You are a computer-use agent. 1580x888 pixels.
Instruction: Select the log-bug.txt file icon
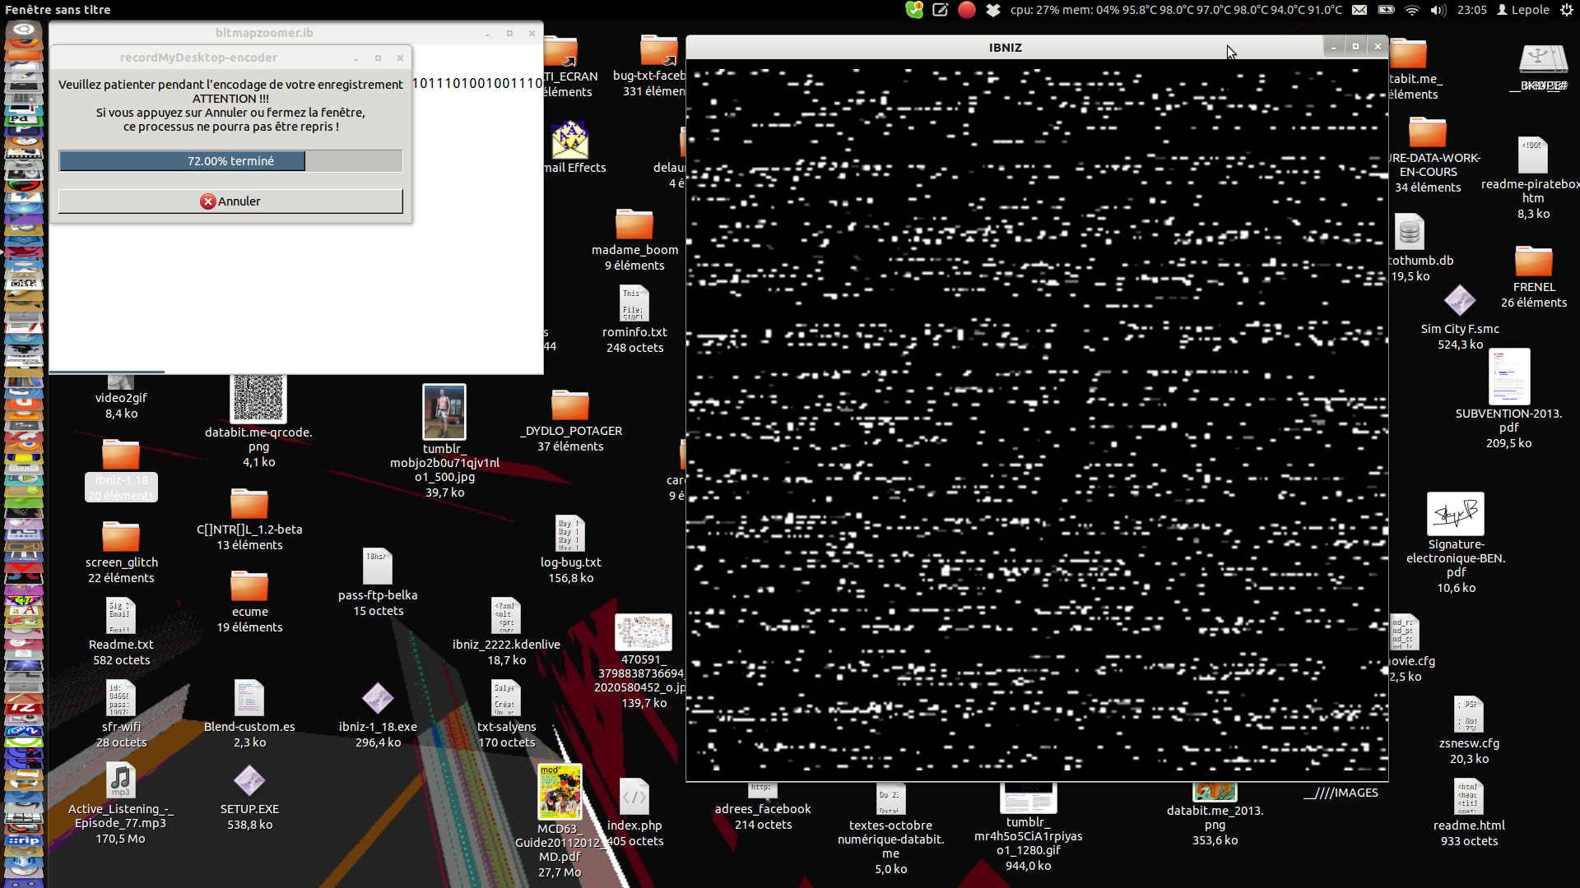tap(569, 534)
